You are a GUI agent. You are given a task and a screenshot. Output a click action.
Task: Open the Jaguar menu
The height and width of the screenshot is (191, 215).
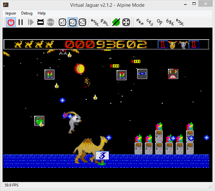[11, 13]
